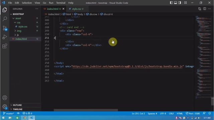
Task: Split the editor to the right
Action: 205,9
